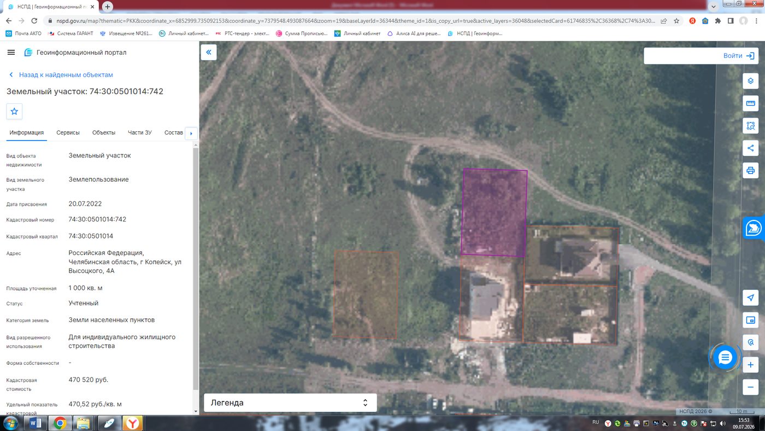
Task: Click the share map icon
Action: [750, 148]
